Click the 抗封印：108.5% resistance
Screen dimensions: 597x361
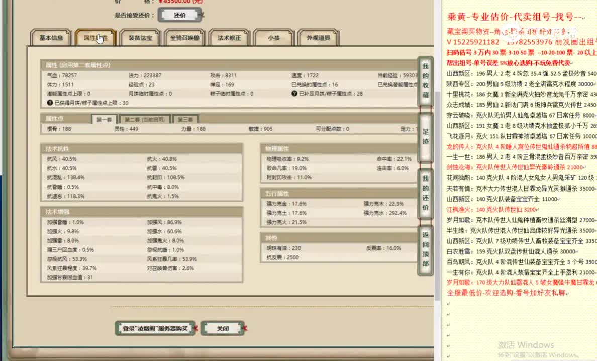pos(166,177)
